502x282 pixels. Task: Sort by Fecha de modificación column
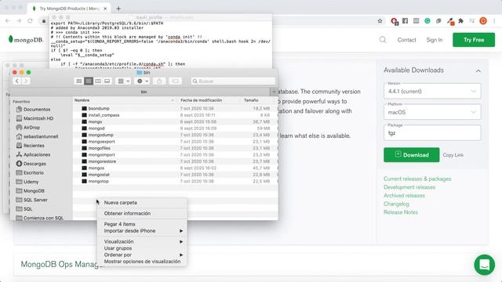coord(209,100)
